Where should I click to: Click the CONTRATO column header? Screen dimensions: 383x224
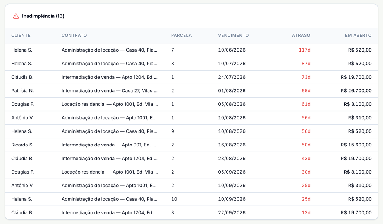pos(74,35)
